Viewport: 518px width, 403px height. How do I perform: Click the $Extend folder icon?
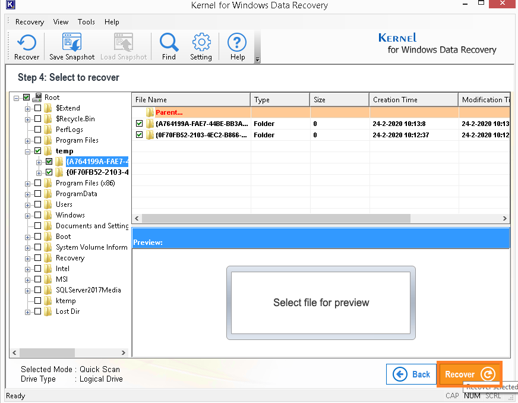[48, 108]
